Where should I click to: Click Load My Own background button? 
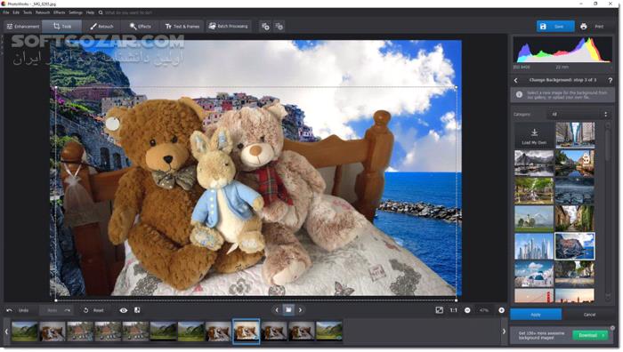pyautogui.click(x=534, y=135)
